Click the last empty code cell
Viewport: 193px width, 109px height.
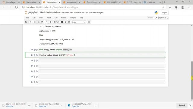coord(102,82)
